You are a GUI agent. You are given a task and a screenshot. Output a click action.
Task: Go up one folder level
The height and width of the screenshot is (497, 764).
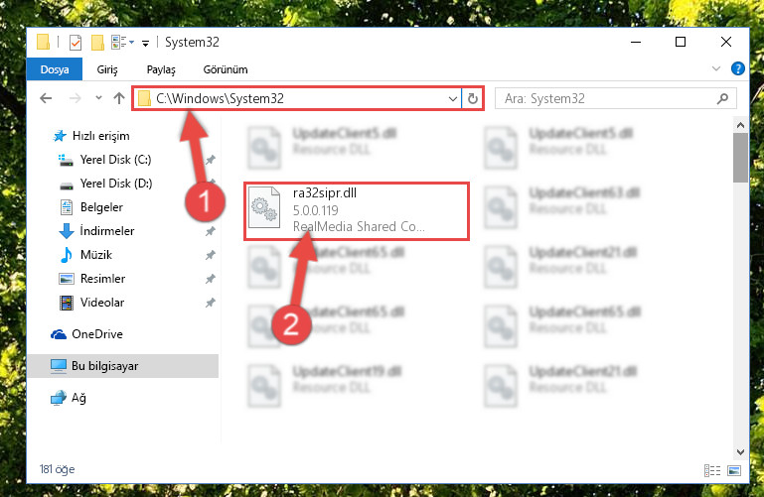(119, 99)
